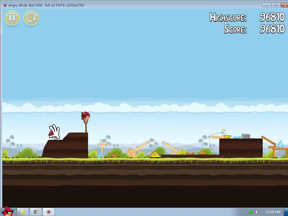Click the red bird loaded on the slingshot

click(85, 116)
